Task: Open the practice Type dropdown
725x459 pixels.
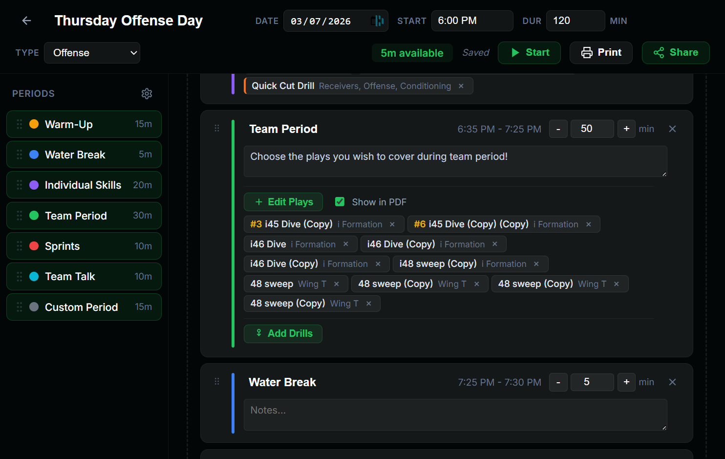Action: pos(92,53)
